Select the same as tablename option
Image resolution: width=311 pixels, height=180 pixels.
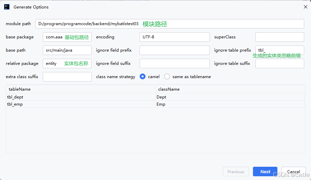(x=167, y=77)
